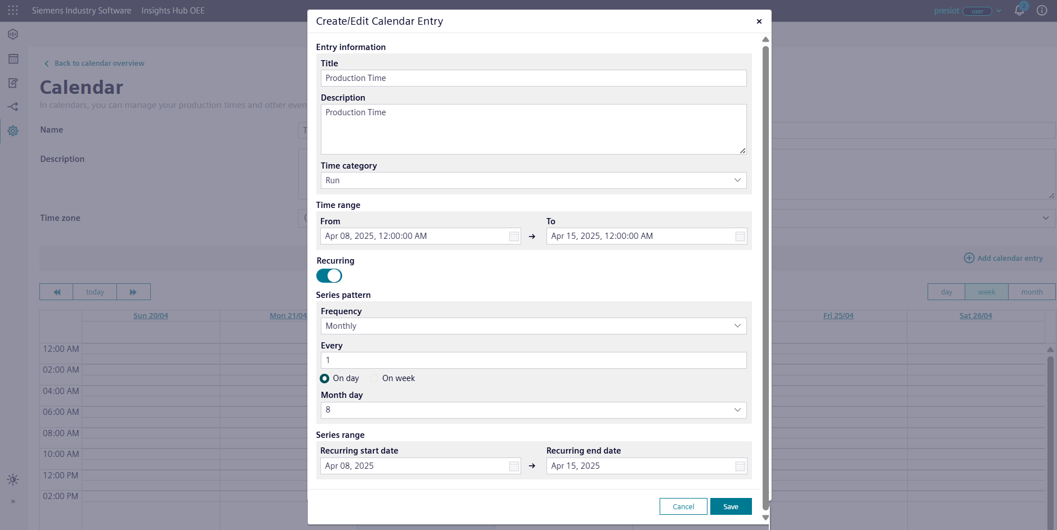Jump to today in the calendar
This screenshot has width=1057, height=530.
pos(95,292)
